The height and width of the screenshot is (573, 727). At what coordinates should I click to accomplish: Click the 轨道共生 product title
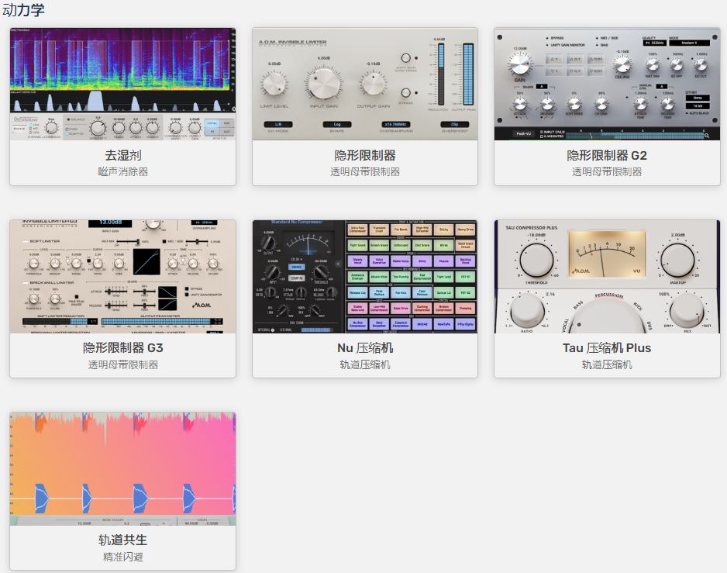[x=123, y=540]
